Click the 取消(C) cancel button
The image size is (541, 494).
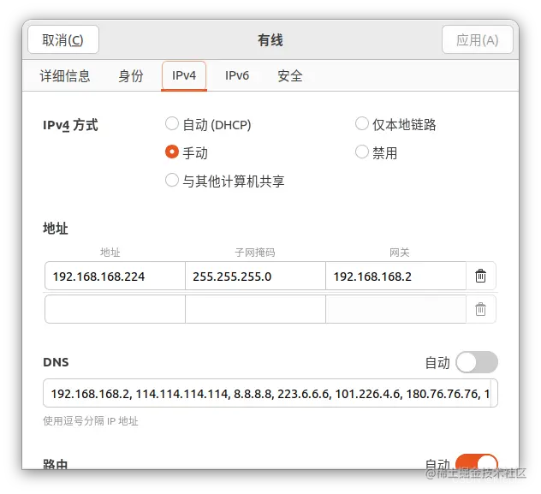click(x=63, y=39)
